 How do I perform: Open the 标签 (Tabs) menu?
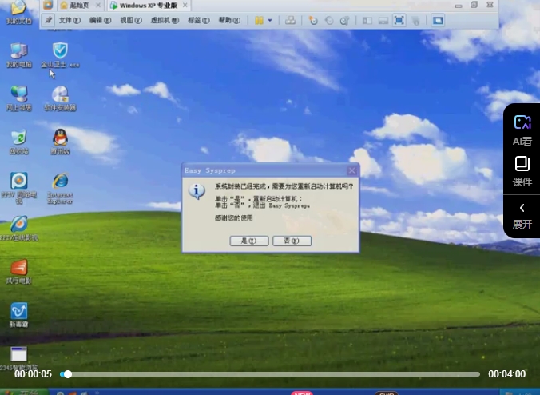[x=198, y=20]
